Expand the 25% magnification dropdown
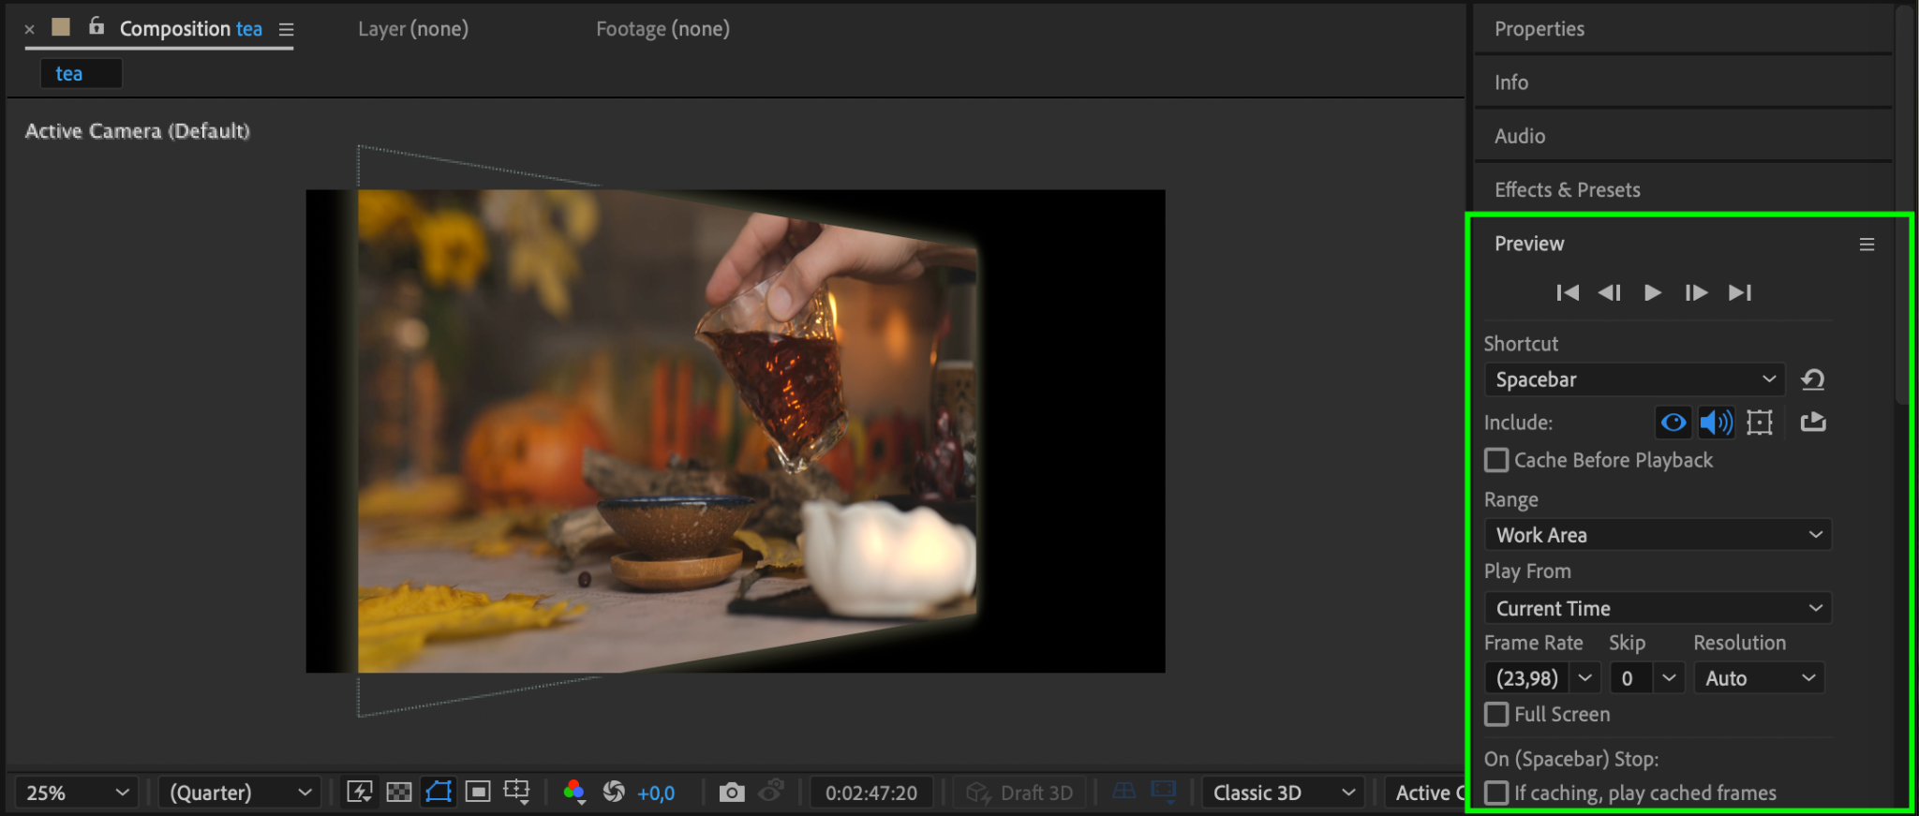This screenshot has height=816, width=1919. (76, 793)
